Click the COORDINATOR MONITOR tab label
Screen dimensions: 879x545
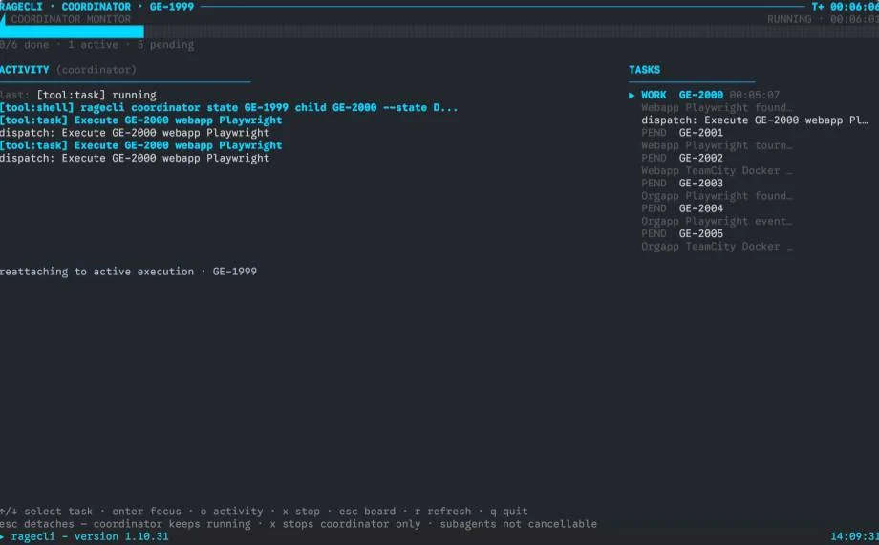[x=71, y=19]
